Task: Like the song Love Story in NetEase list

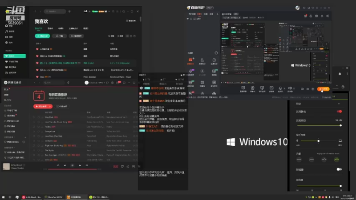Action: coord(38,136)
